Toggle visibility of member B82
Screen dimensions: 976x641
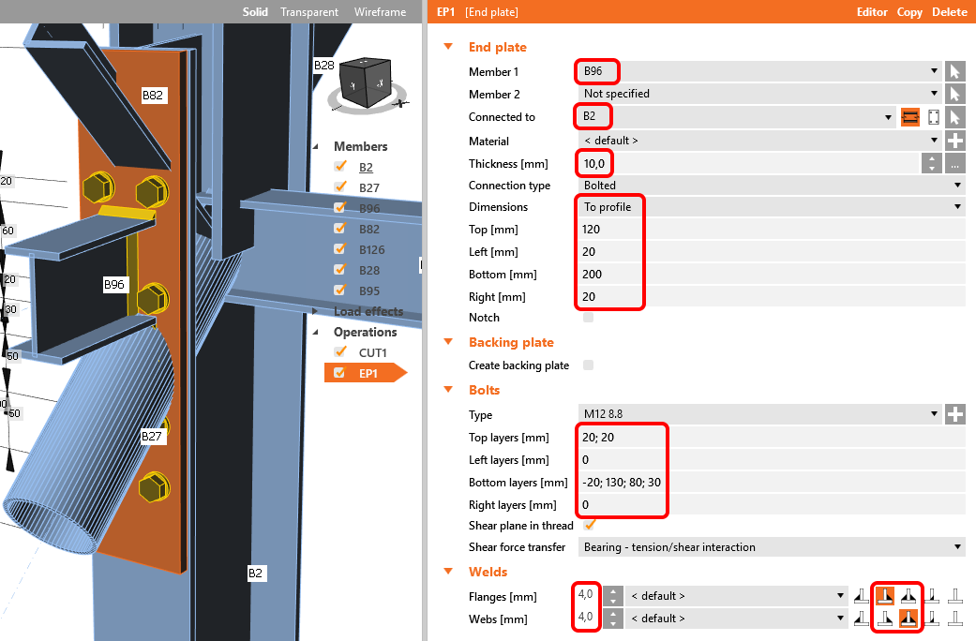pos(339,228)
